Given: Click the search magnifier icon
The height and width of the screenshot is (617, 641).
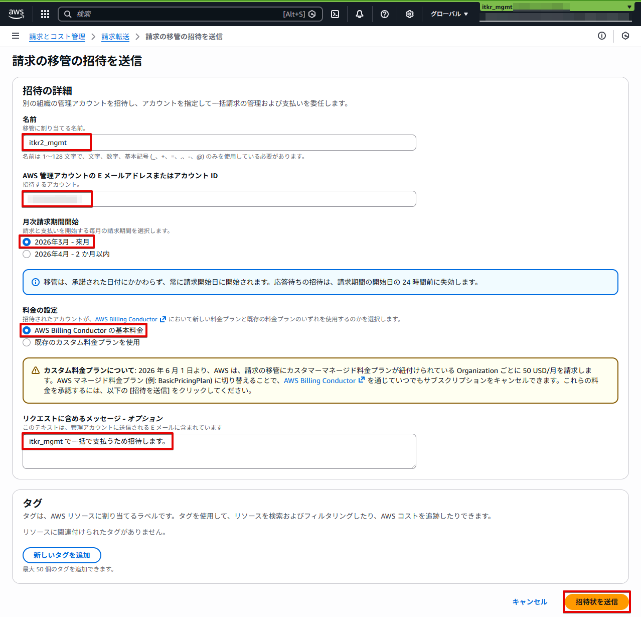Looking at the screenshot, I should 68,14.
